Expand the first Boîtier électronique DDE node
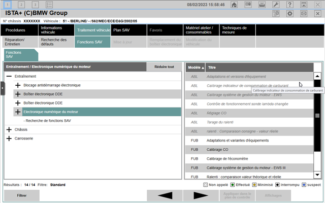Screen dimensions: 325x203 tap(18, 94)
